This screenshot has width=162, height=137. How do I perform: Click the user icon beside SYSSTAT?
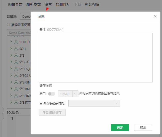tap(16, 103)
